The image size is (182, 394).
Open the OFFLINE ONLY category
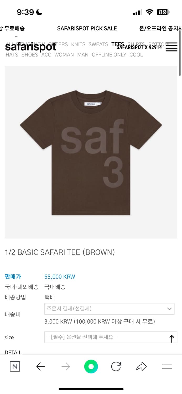click(109, 55)
